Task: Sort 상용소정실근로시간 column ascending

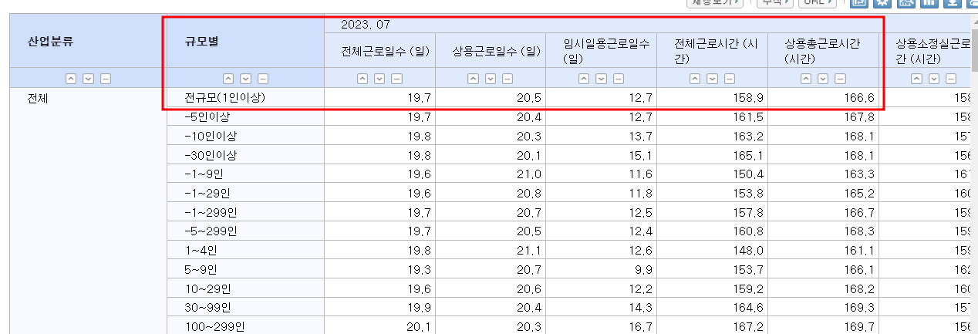Action: tap(918, 78)
